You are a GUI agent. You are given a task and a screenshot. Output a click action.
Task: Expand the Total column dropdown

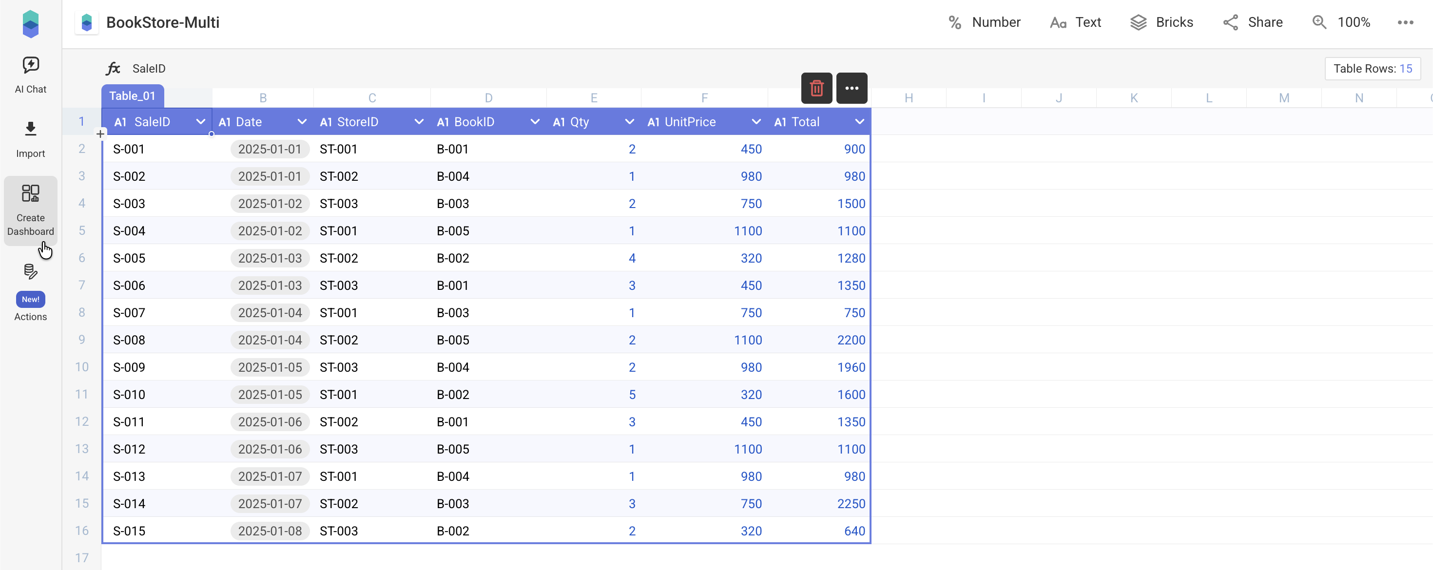pyautogui.click(x=859, y=122)
